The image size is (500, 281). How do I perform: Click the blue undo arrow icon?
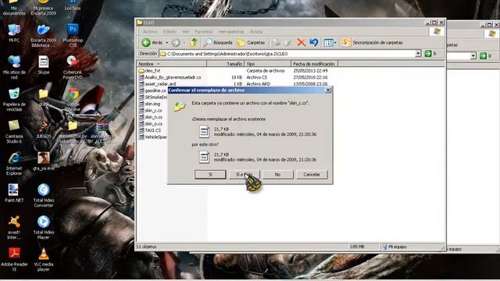314,42
